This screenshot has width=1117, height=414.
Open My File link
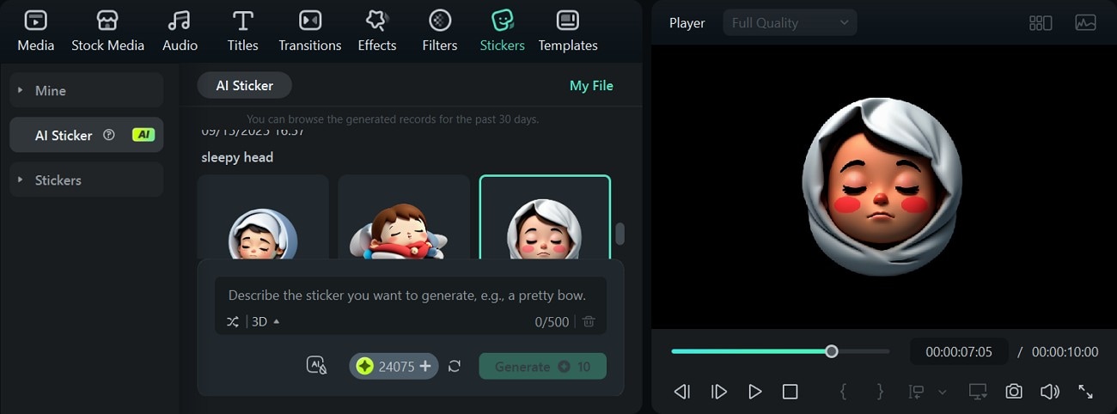point(591,86)
